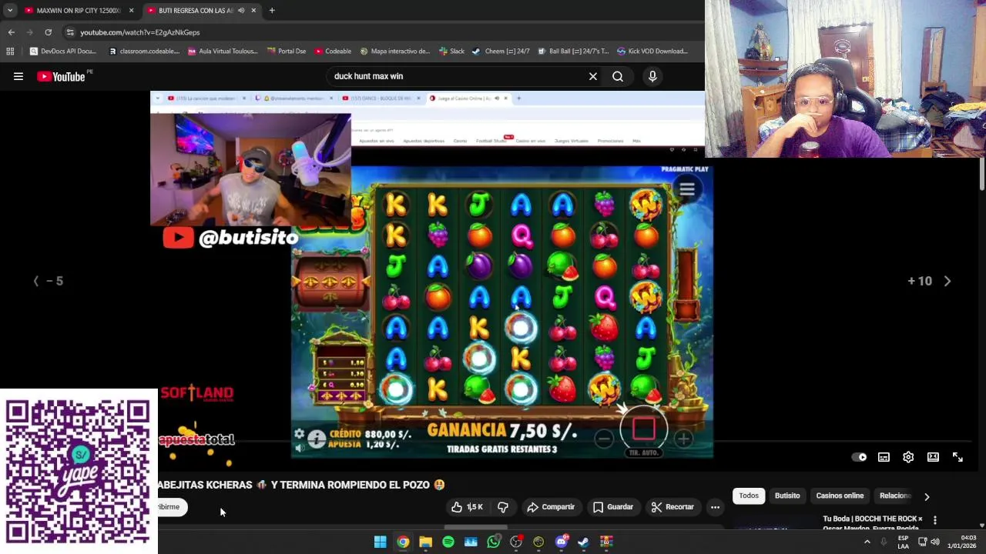Open Mapa interactivo bookmark
This screenshot has height=554, width=986.
394,52
